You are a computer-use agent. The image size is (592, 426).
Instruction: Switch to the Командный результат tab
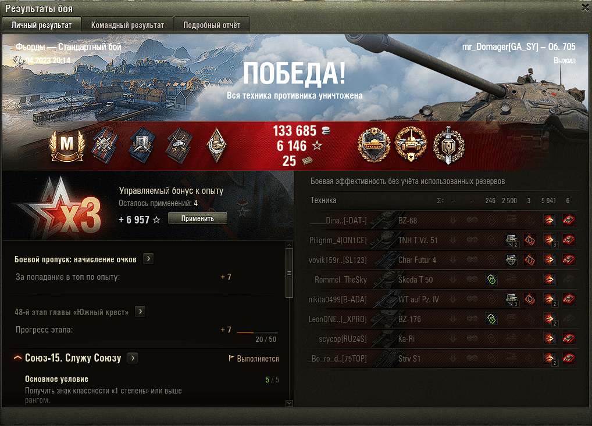[x=127, y=25]
